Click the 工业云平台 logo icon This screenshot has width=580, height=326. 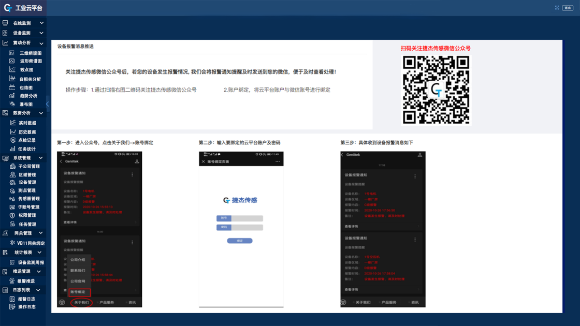click(x=8, y=8)
